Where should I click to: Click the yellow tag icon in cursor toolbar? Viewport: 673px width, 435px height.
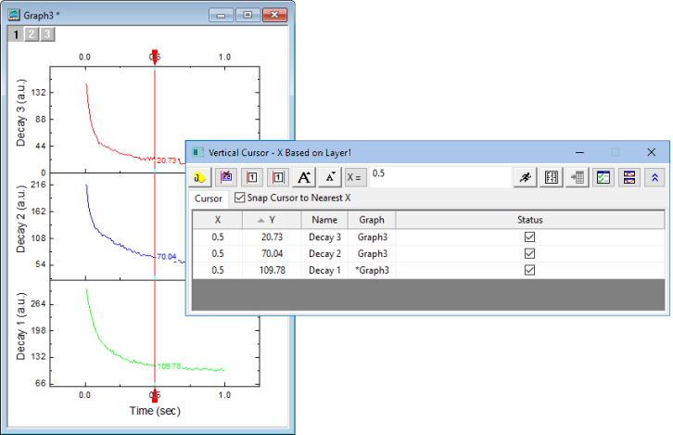pyautogui.click(x=200, y=177)
